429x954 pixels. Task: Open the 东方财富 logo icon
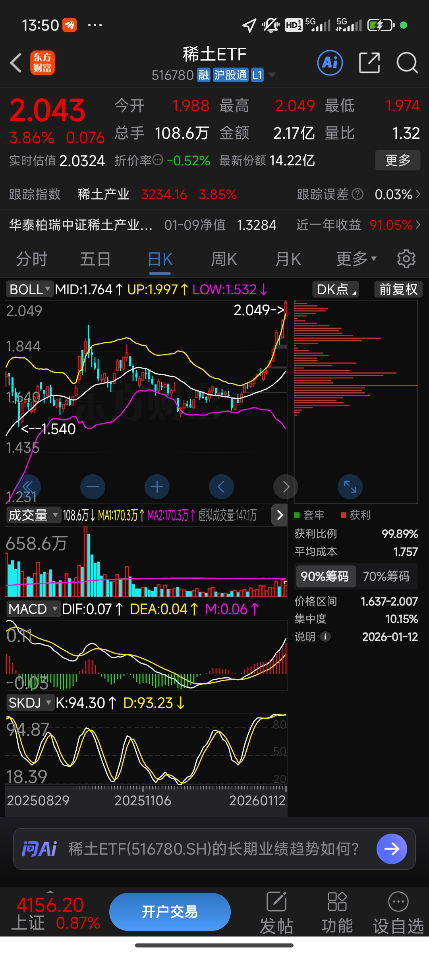43,63
